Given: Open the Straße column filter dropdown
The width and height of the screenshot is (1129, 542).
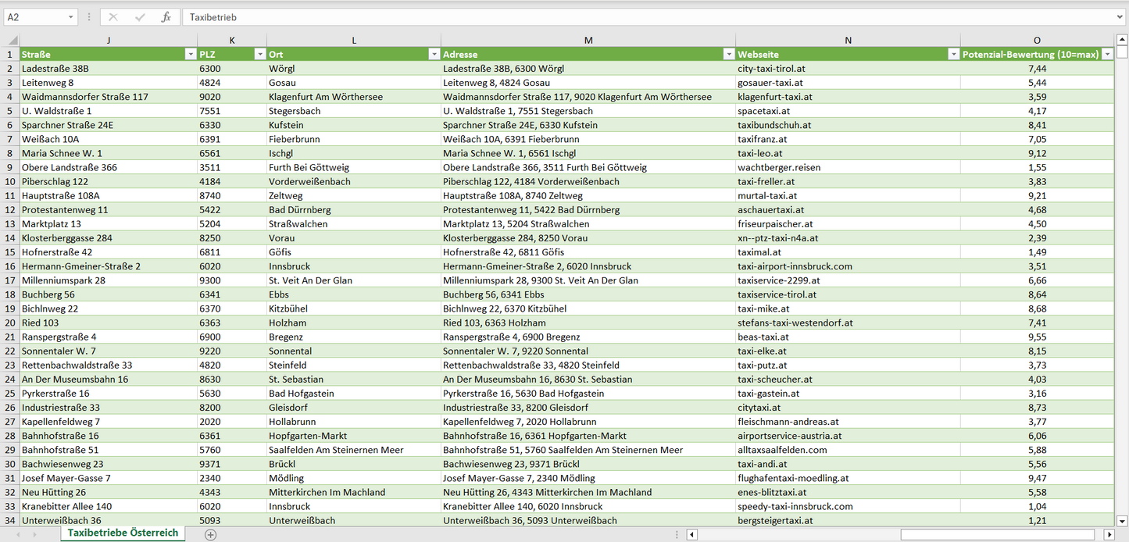Looking at the screenshot, I should 190,55.
